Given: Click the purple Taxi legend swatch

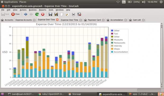Looking at the screenshot, I should point(112,34).
